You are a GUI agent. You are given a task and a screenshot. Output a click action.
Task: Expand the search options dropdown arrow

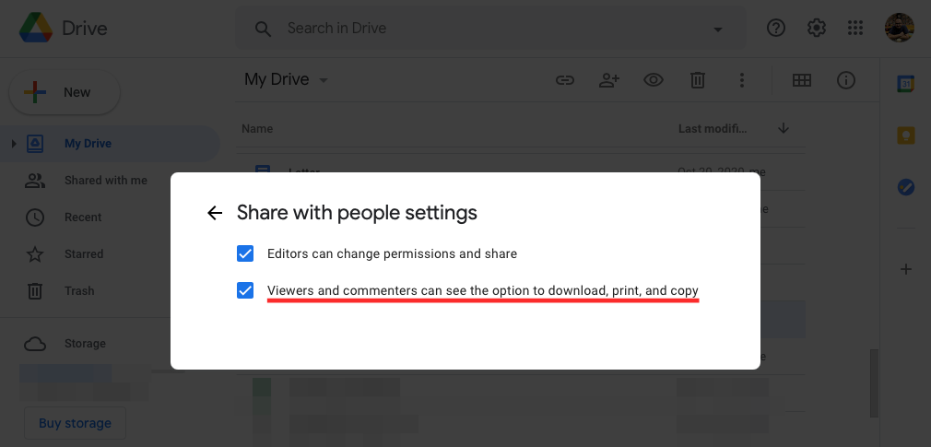[717, 29]
